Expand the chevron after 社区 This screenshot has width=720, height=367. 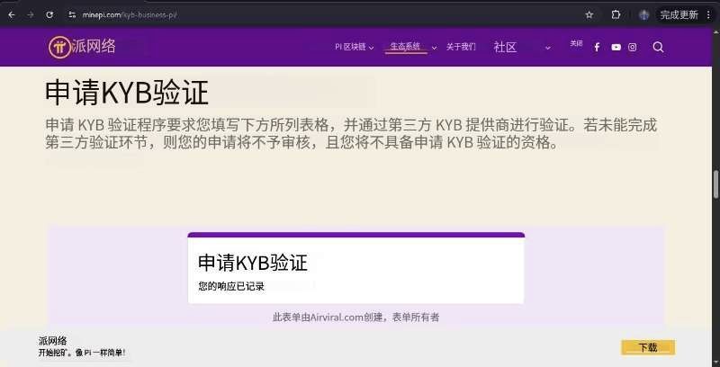pyautogui.click(x=547, y=48)
